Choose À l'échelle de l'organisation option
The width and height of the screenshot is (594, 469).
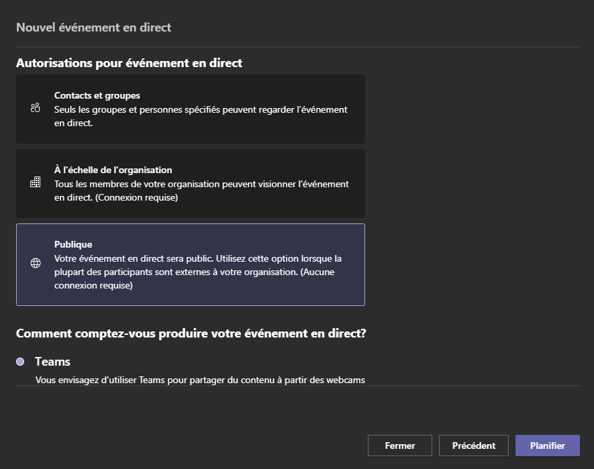coord(191,183)
